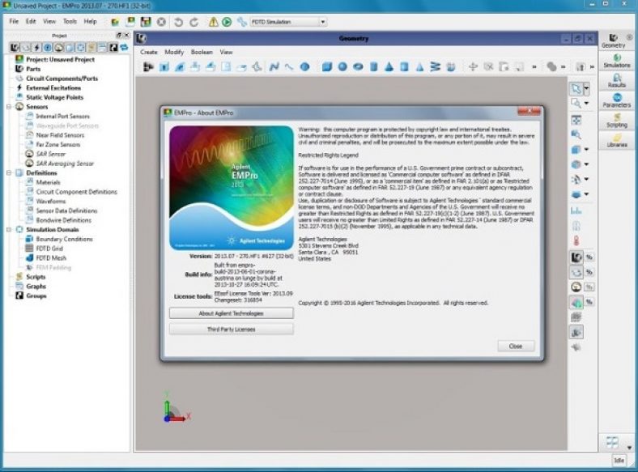Viewport: 638px width, 472px height.
Task: Select Far Zone Sensors in project tree
Action: [x=57, y=144]
